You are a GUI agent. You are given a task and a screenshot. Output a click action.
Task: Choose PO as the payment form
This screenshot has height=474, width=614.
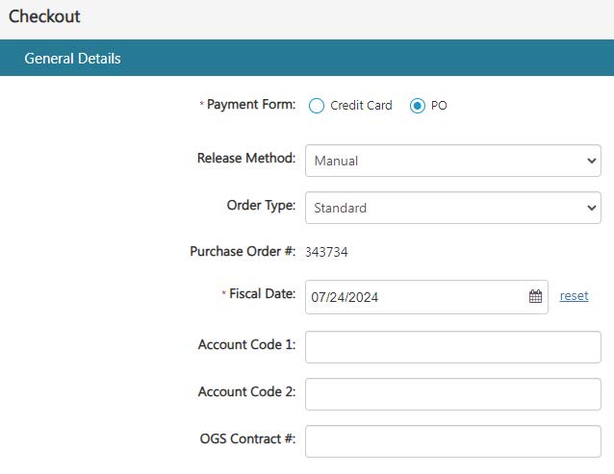click(418, 106)
